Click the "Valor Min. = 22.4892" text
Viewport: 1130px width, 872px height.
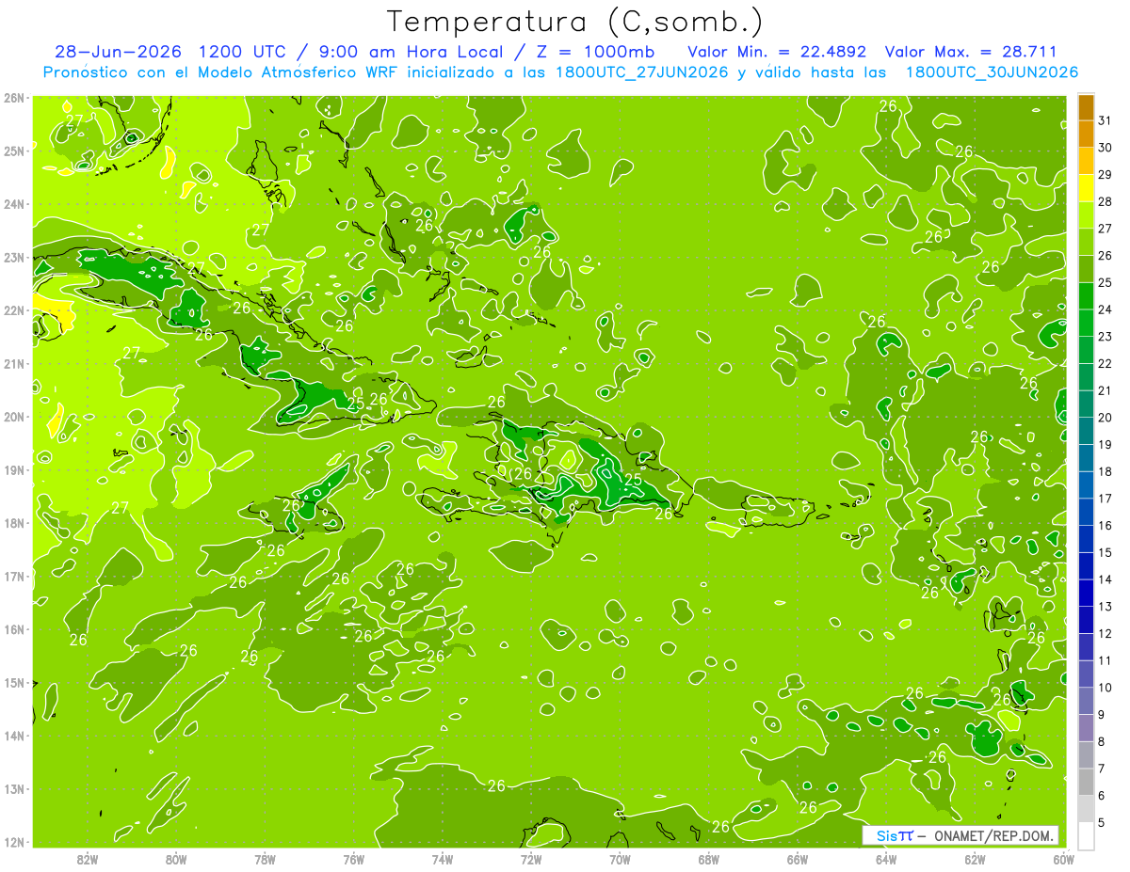(x=779, y=52)
